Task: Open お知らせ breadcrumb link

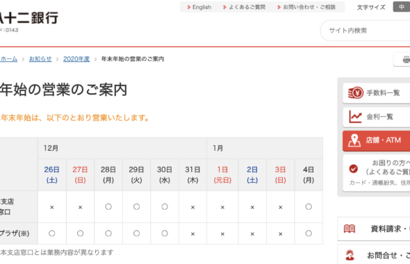Action: tap(40, 59)
